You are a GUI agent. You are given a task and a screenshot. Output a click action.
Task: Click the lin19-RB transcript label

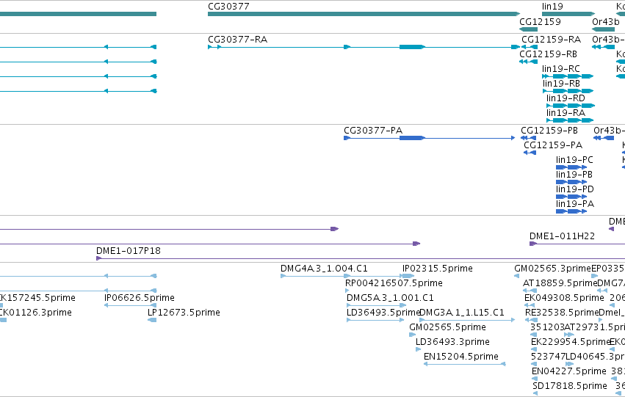(561, 84)
